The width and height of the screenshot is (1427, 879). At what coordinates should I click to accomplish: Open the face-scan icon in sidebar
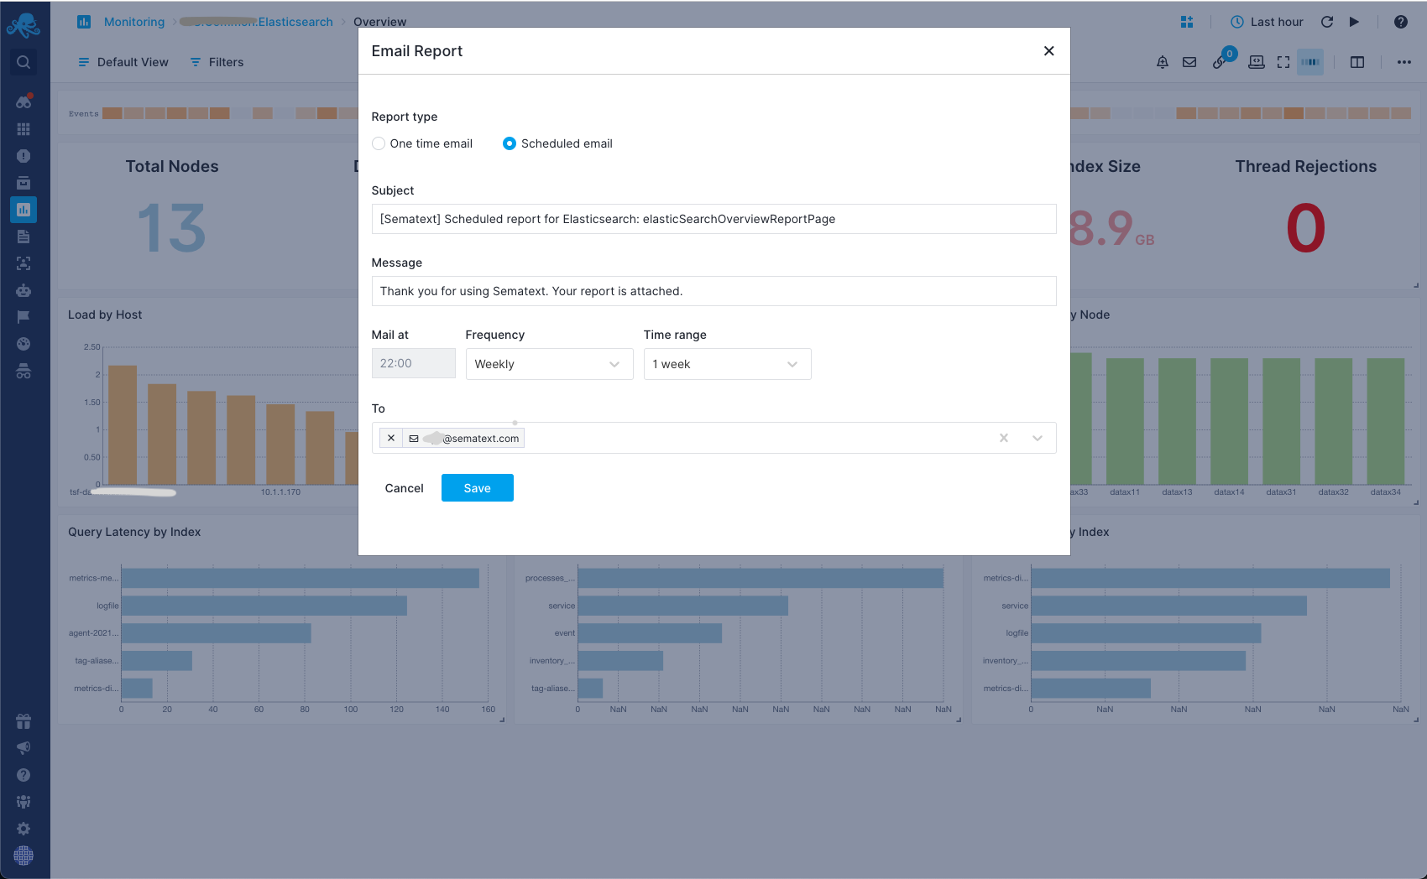click(24, 263)
